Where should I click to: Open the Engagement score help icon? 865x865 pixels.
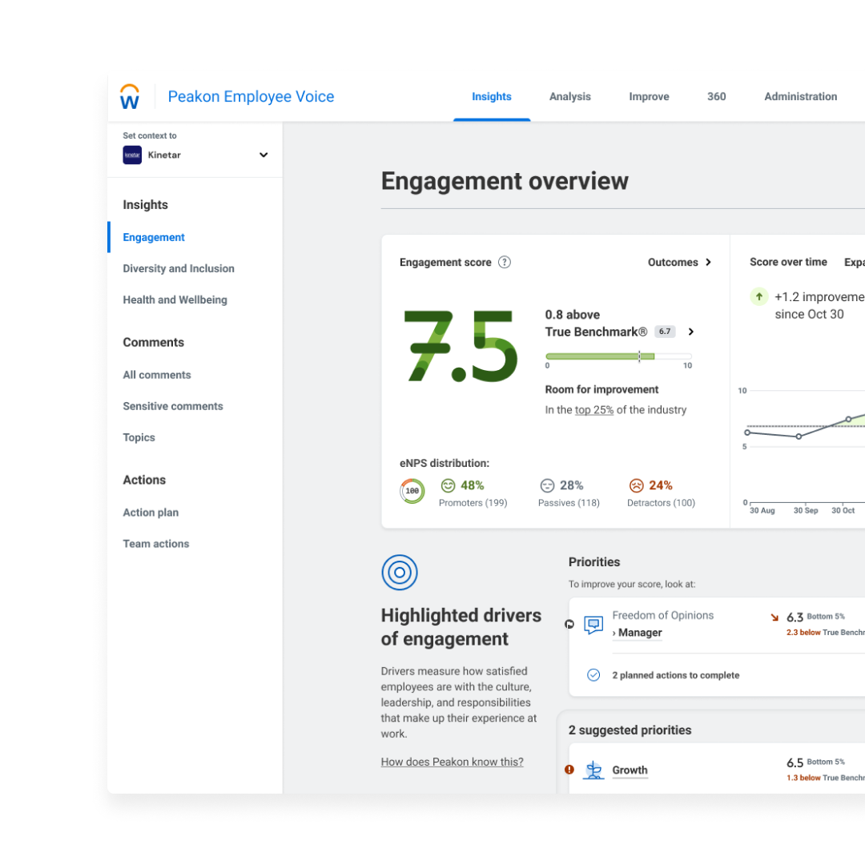(505, 262)
